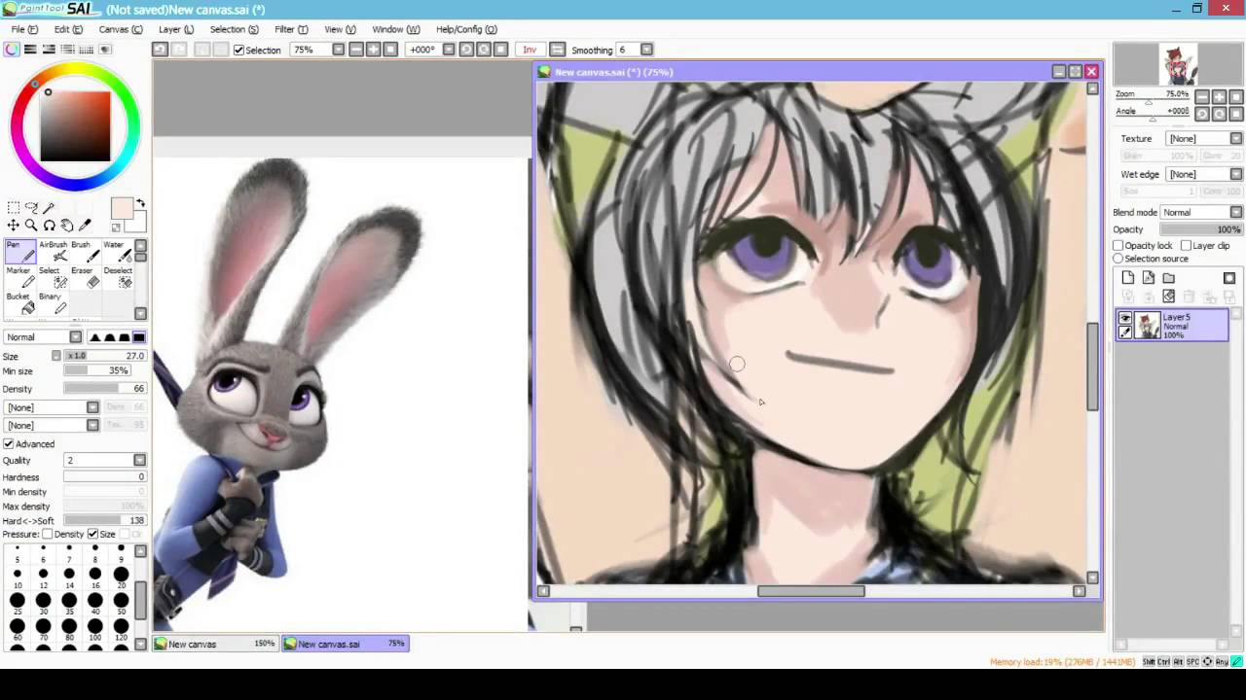Toggle the Selection checkbox in toolbar

click(238, 50)
